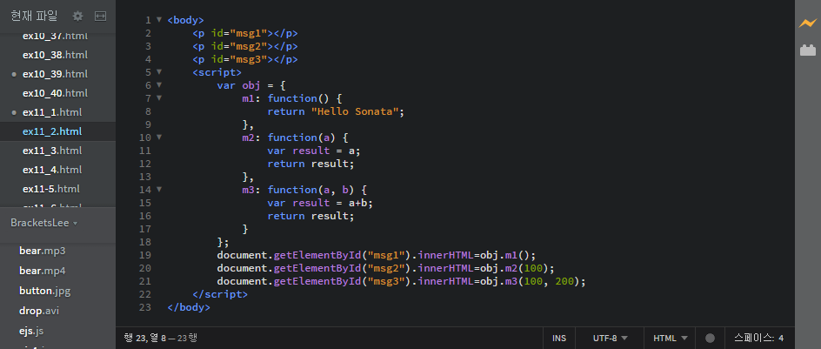Click line number 23 in gutter
Viewport: 821px width, 349px height.
pos(145,307)
